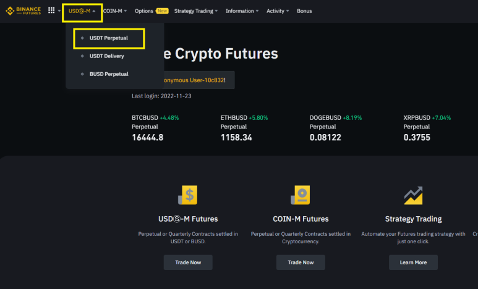Expand the arrow beside the apps grid
This screenshot has height=289, width=478.
(59, 11)
